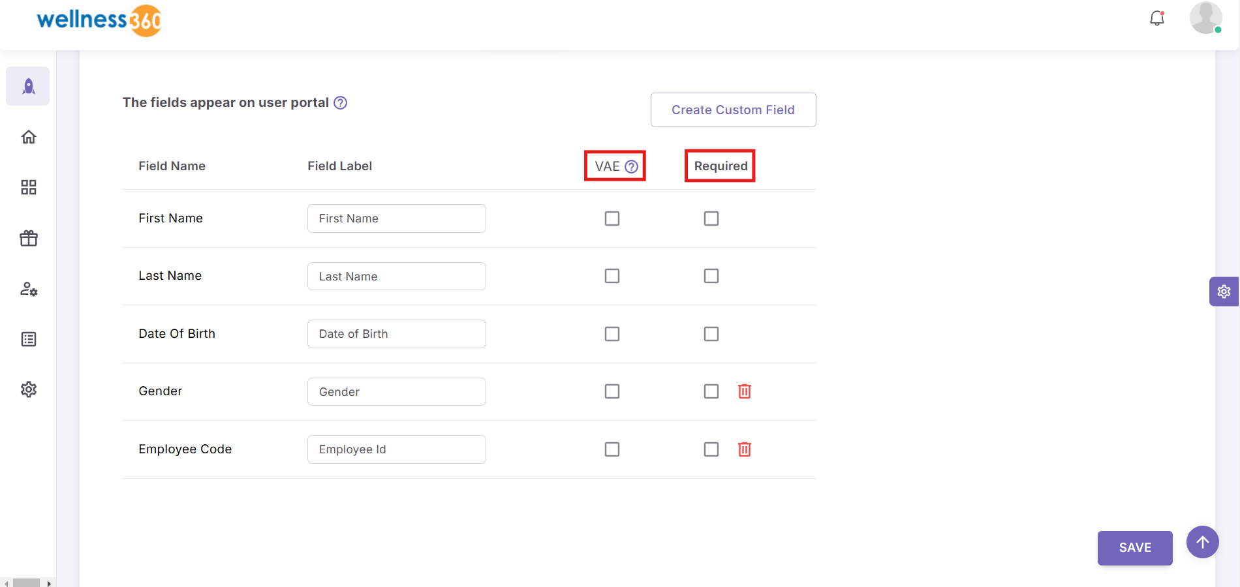
Task: Check the VAE box for First Name
Action: pyautogui.click(x=612, y=218)
